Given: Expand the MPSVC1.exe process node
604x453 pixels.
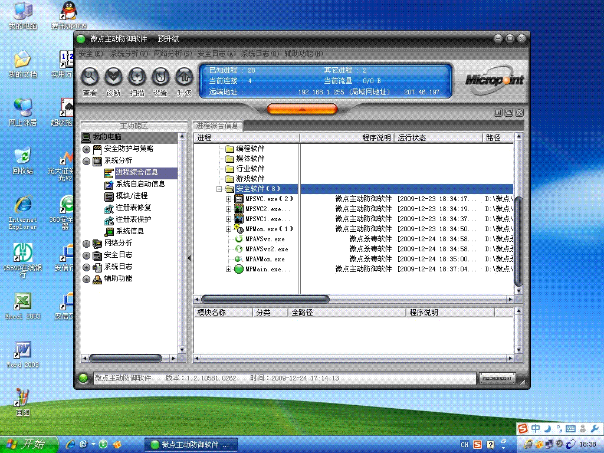Looking at the screenshot, I should coord(228,219).
